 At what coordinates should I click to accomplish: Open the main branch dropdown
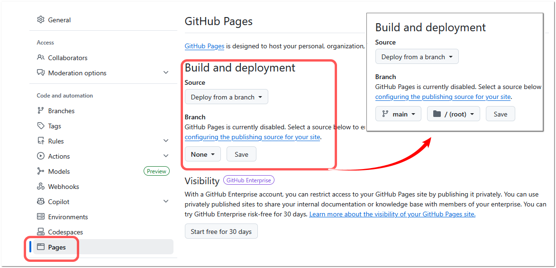tap(398, 114)
